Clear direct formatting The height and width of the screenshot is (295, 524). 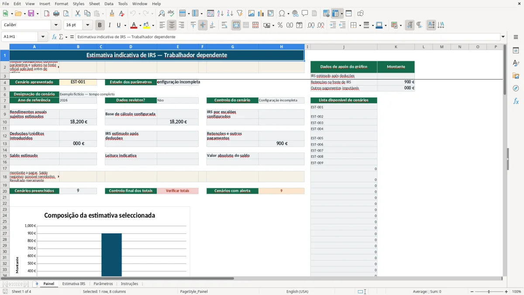click(x=121, y=14)
